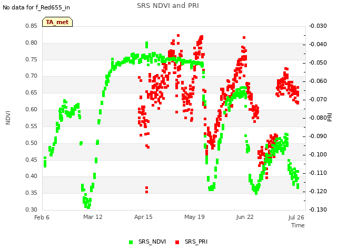Image resolution: width=337 pixels, height=252 pixels.
Task: Click the red SRS_PRI legend swatch
Action: (x=177, y=242)
